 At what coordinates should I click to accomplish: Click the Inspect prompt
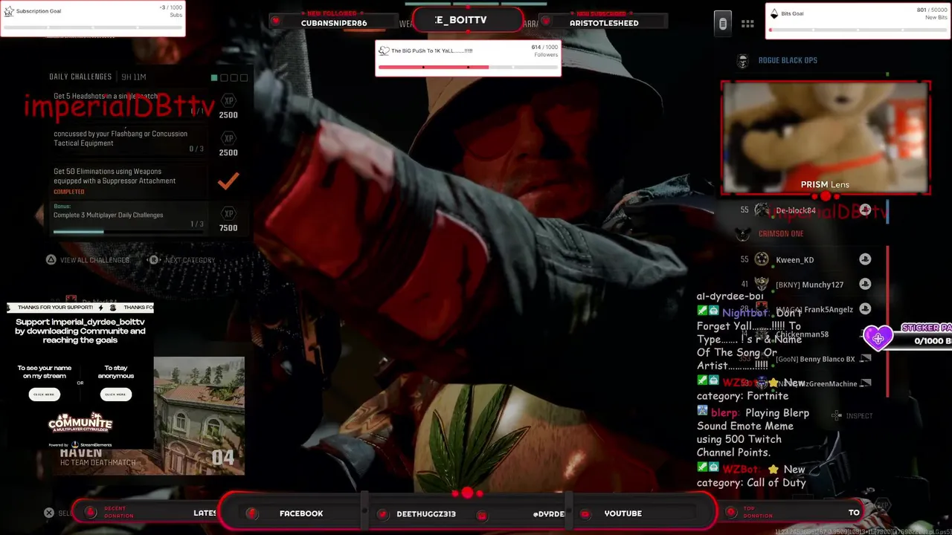point(859,416)
